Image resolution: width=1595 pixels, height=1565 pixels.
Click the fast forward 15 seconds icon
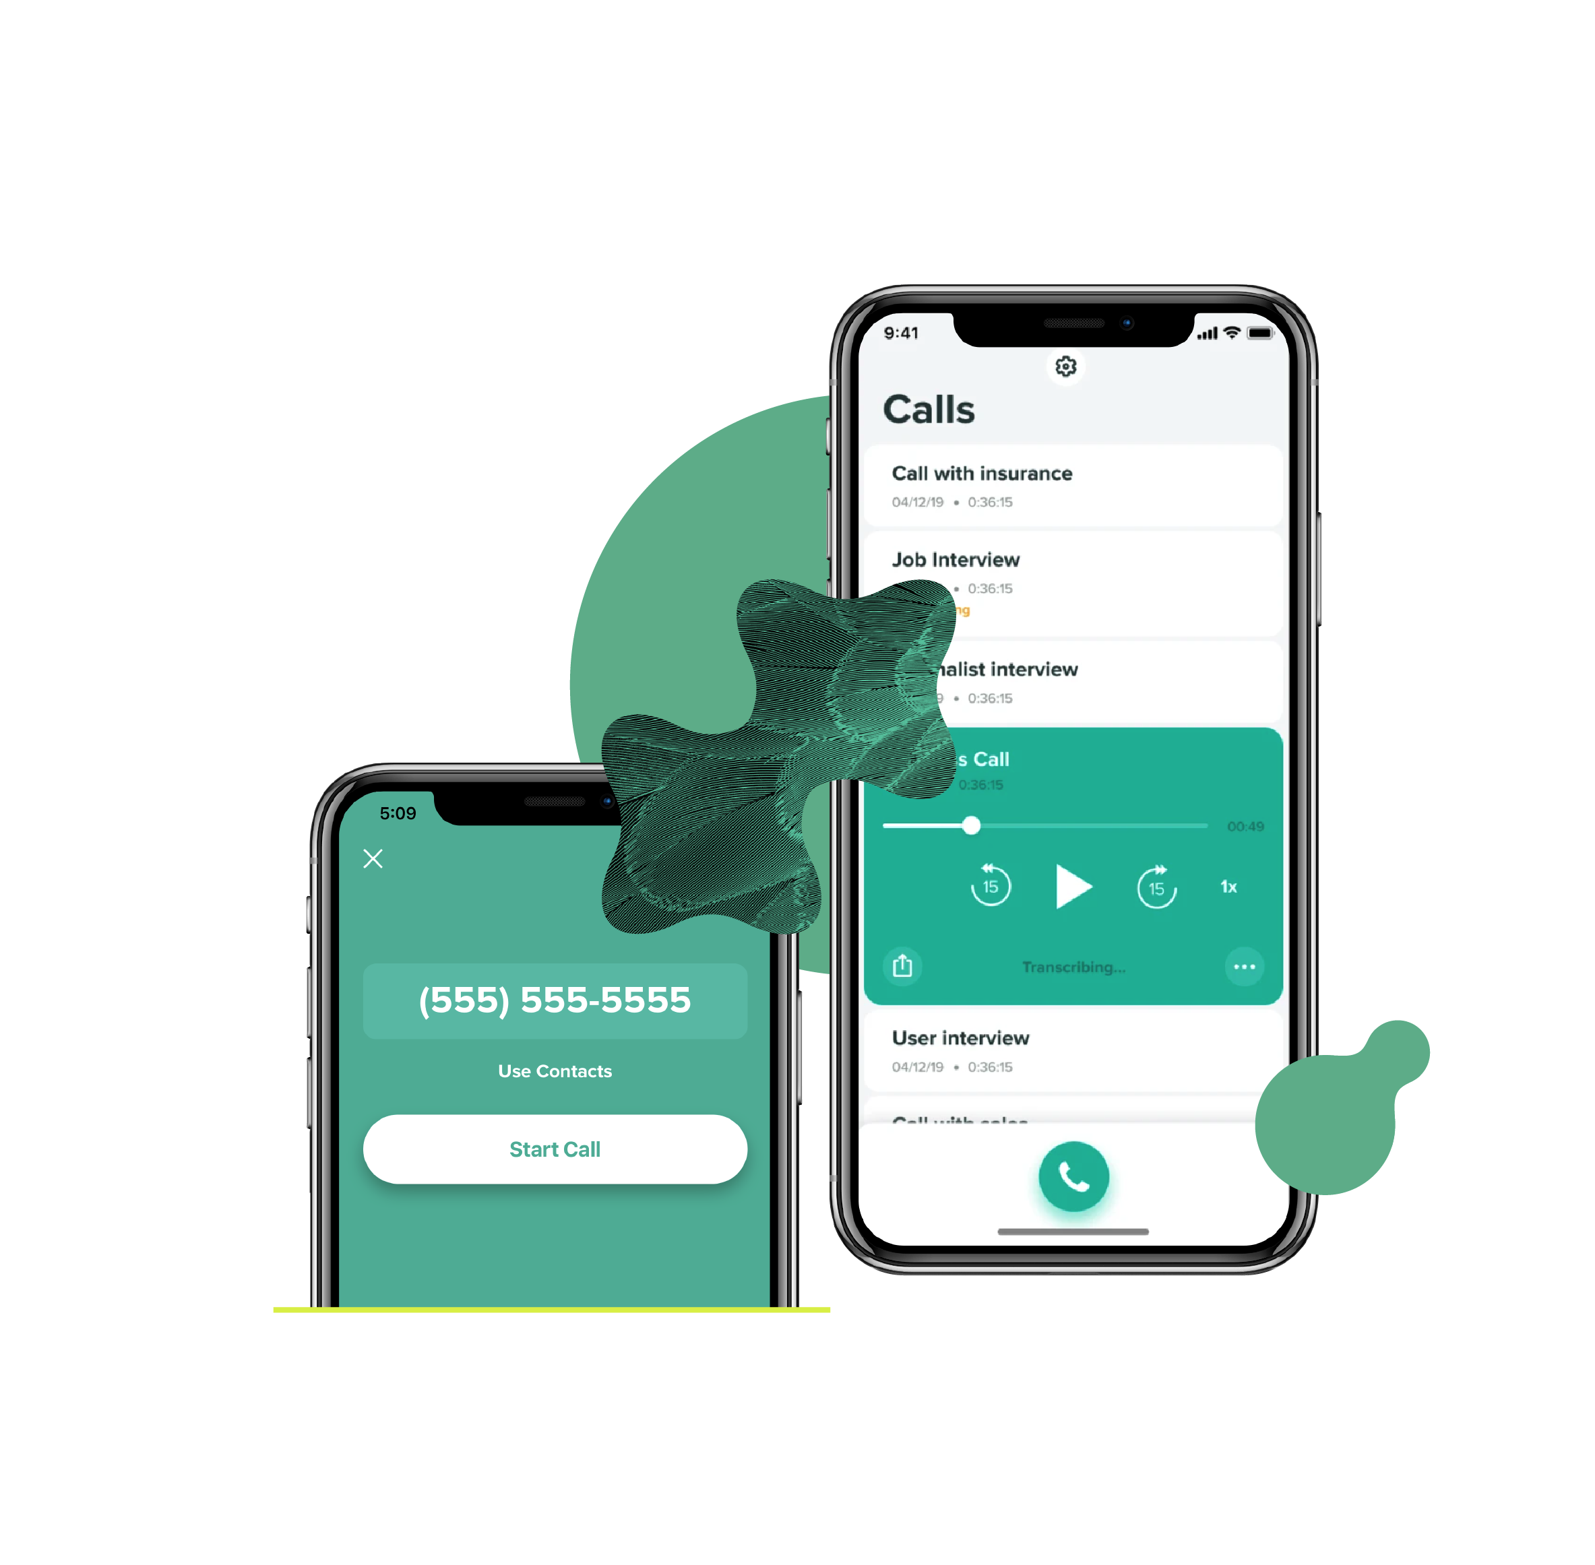point(1155,886)
